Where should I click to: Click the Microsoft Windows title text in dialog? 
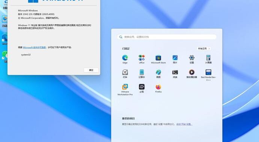point(28,10)
